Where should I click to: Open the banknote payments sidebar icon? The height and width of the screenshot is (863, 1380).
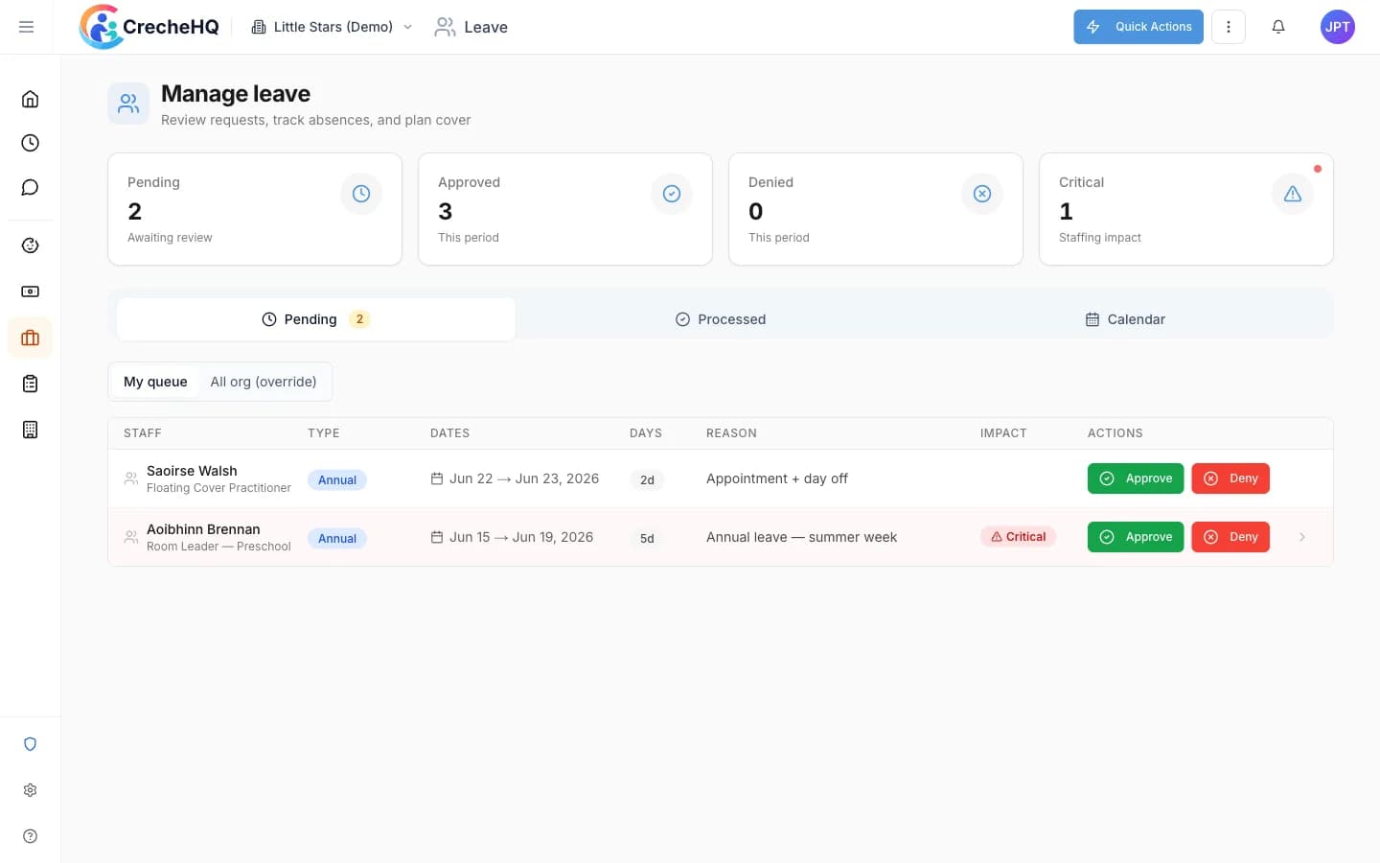[30, 292]
